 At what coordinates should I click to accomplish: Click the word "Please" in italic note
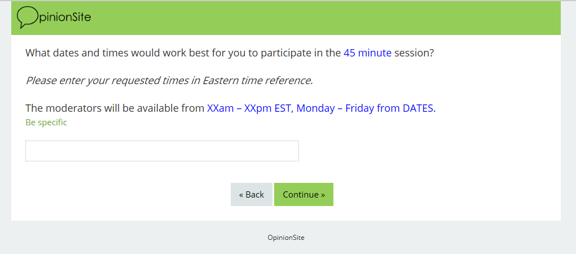(41, 81)
